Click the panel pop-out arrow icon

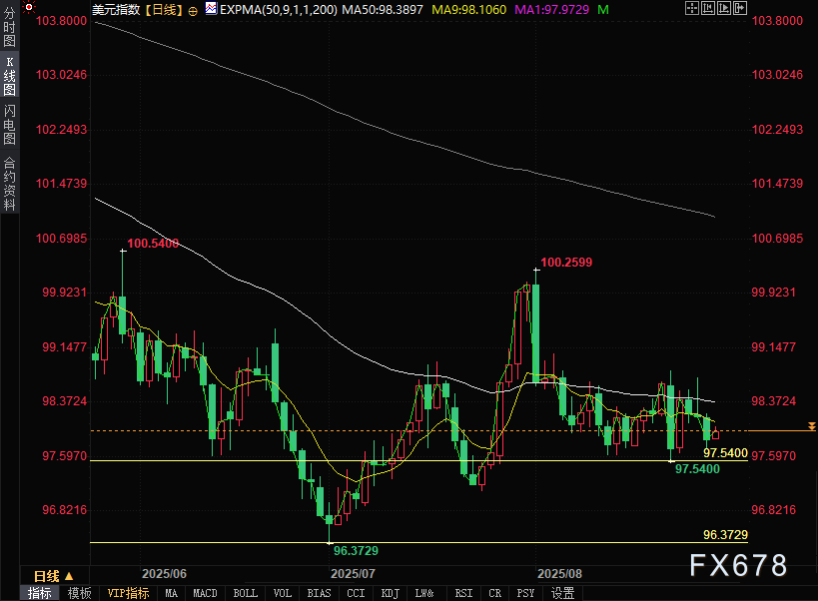click(x=740, y=8)
